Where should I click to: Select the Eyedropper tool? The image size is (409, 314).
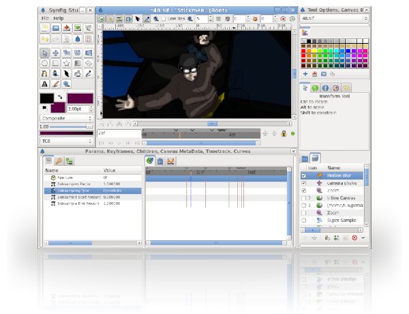click(89, 74)
